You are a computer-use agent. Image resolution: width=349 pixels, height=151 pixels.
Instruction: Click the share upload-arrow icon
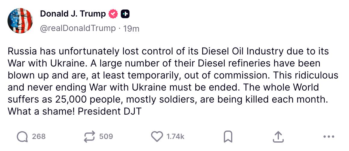pyautogui.click(x=278, y=137)
